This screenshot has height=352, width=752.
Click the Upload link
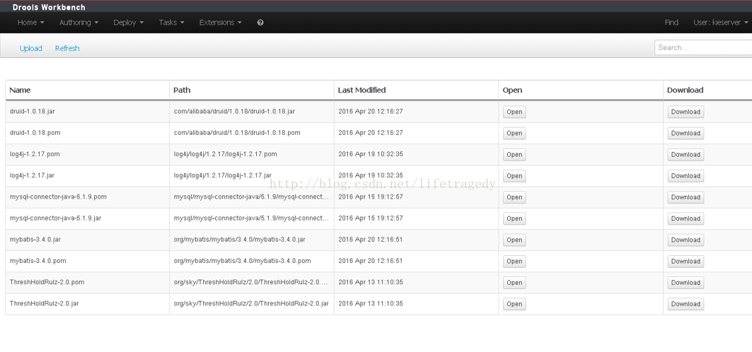click(x=30, y=48)
